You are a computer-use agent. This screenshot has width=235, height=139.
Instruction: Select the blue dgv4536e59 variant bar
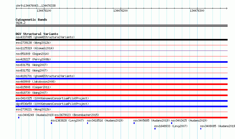[121, 106]
